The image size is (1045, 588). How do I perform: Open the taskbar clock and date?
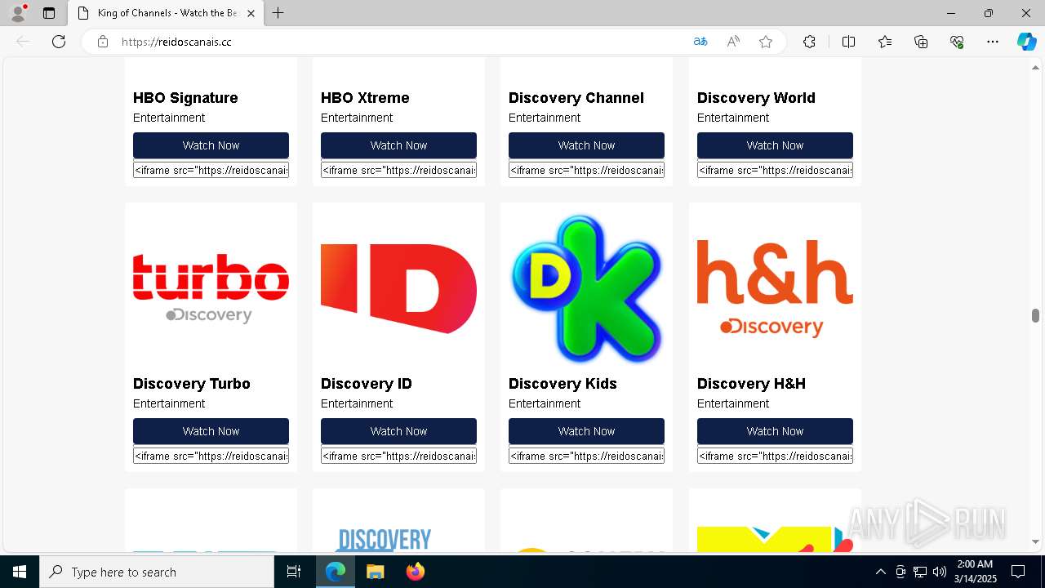pos(975,572)
